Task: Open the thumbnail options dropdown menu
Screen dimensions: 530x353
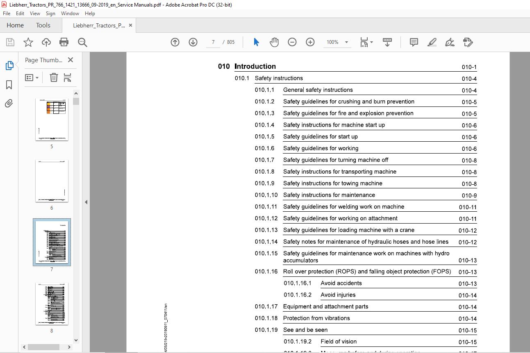Action: [x=32, y=77]
